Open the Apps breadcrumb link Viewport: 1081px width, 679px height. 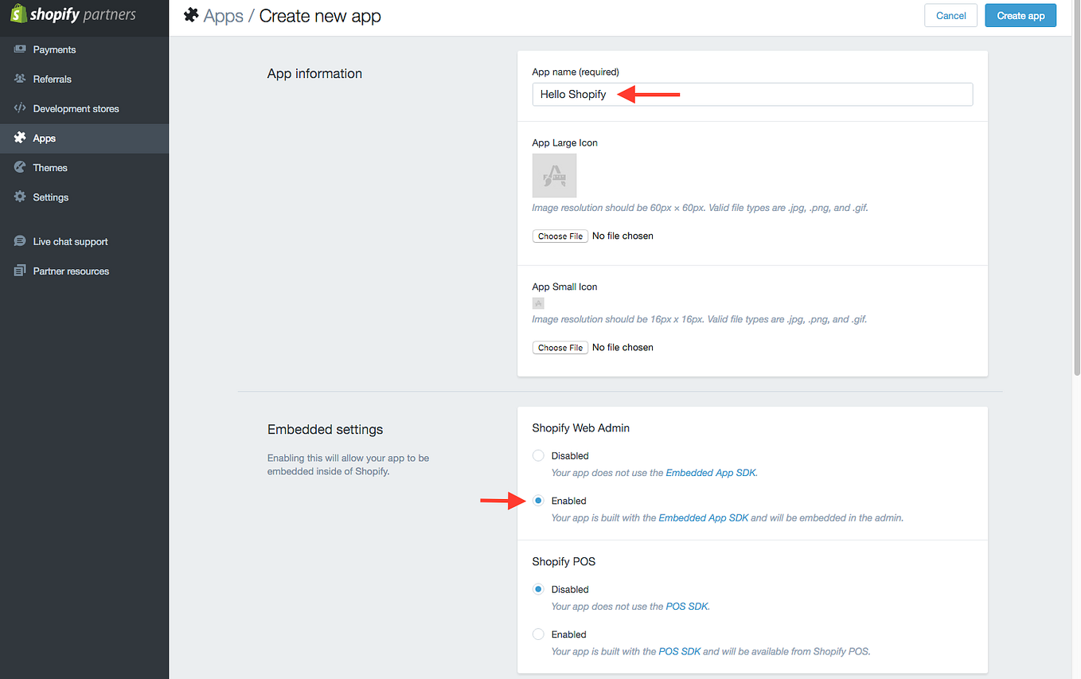coord(223,15)
